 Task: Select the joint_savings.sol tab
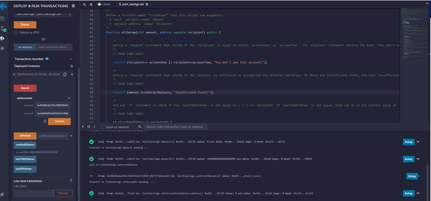(x=132, y=4)
